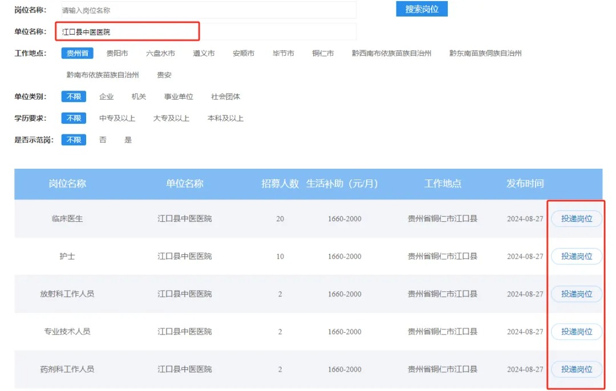This screenshot has width=616, height=391.
Task: Click 投递岗位 for 专业技术人员
Action: (577, 332)
